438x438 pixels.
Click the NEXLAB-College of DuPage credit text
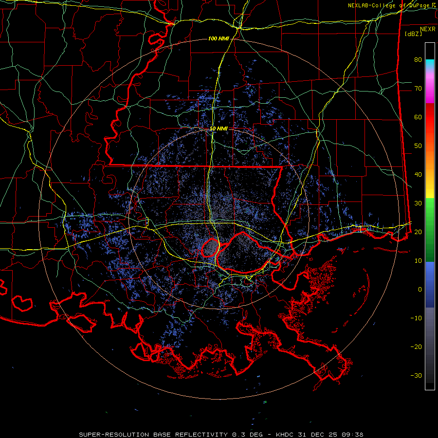pyautogui.click(x=392, y=5)
